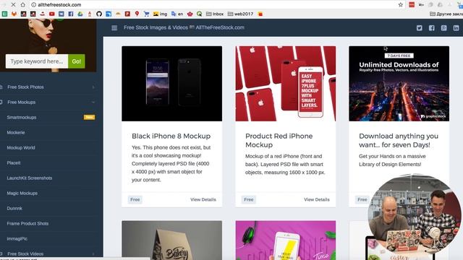Open the 'en' translate bookmark
463x260 pixels.
coord(177,14)
